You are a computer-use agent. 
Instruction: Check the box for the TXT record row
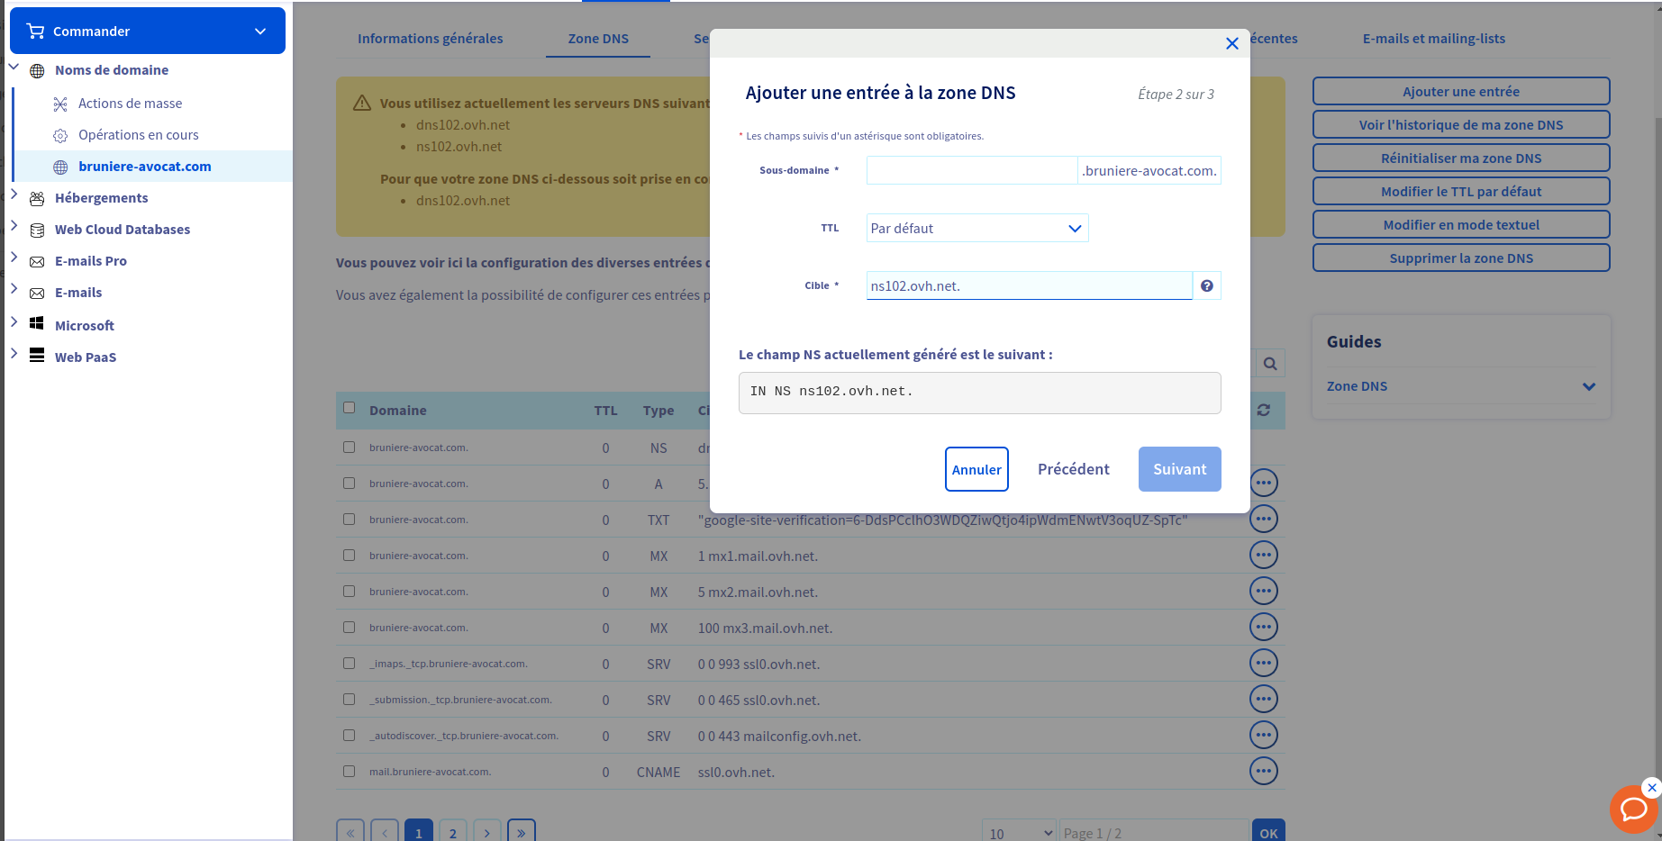350,520
